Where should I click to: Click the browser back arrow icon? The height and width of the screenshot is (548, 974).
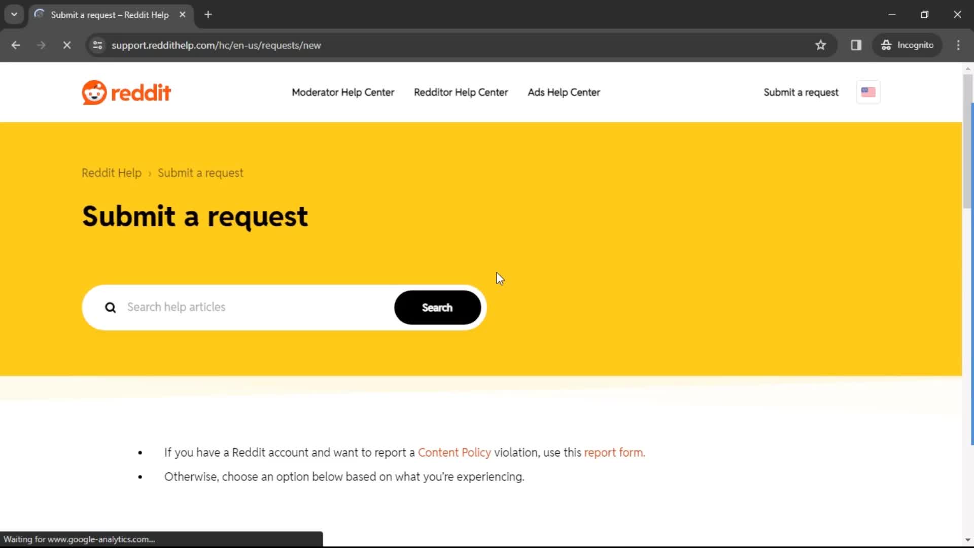(x=16, y=45)
